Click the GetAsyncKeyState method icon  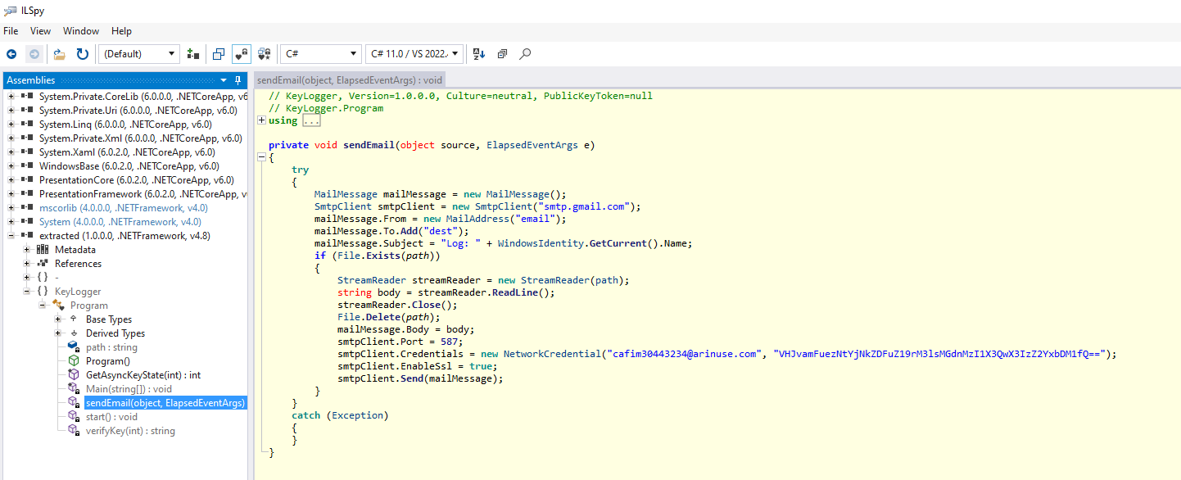tap(74, 375)
